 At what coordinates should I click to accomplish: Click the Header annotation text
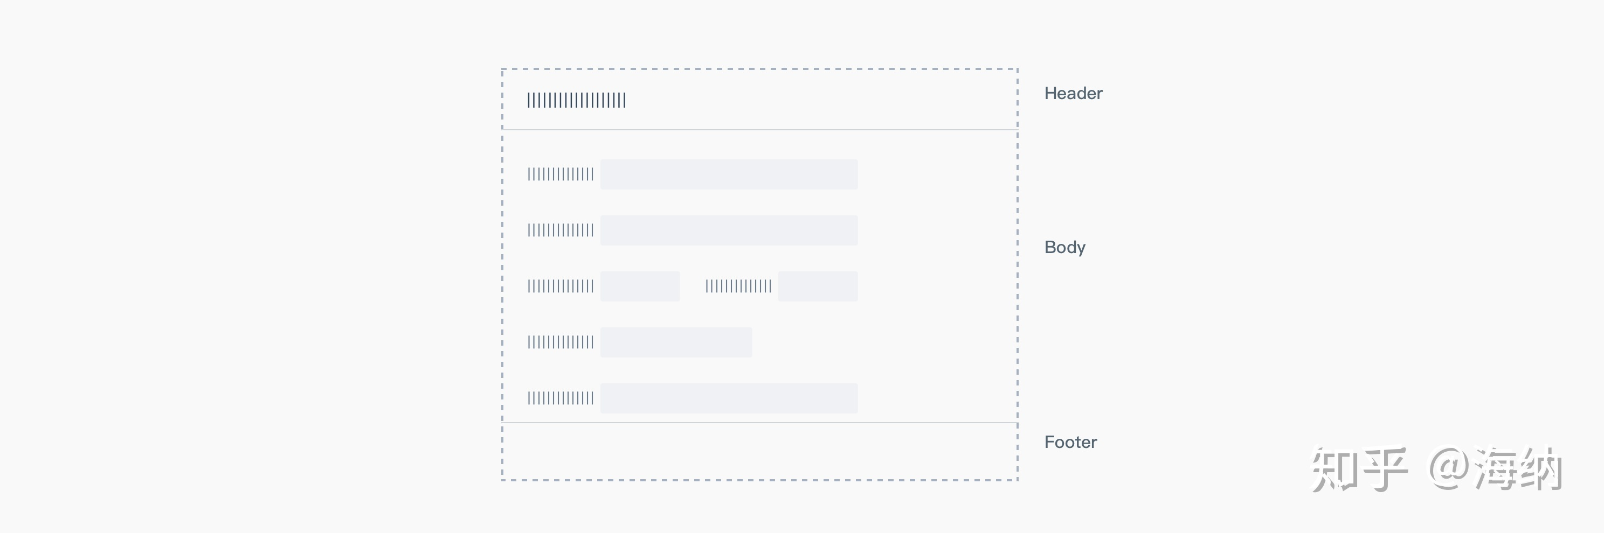tap(1074, 93)
